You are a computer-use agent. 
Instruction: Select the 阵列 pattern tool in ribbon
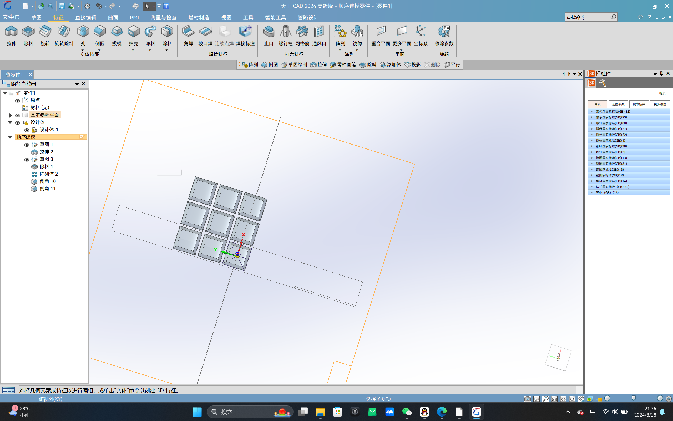[340, 35]
